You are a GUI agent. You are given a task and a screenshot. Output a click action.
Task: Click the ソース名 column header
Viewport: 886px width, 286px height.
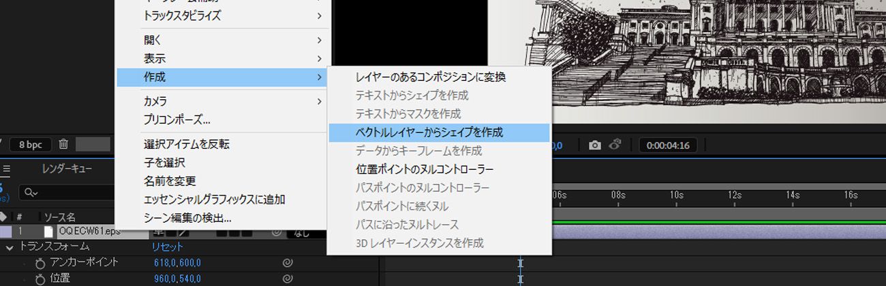pos(60,217)
